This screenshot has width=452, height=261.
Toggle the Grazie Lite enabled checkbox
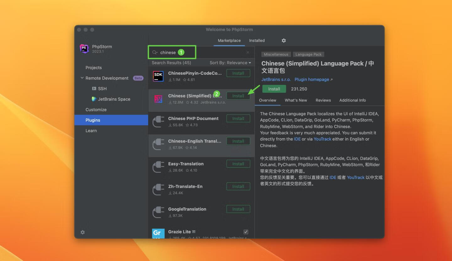point(246,232)
